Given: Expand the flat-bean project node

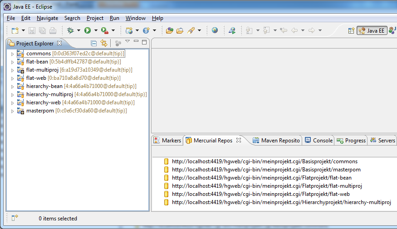Looking at the screenshot, I should click(x=13, y=62).
